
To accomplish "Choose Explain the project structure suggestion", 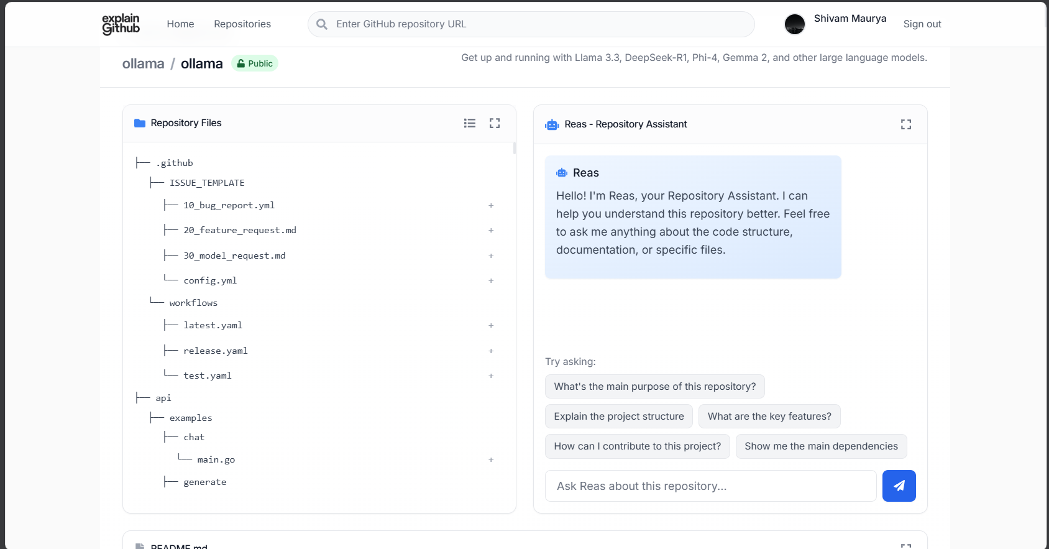I will [619, 417].
